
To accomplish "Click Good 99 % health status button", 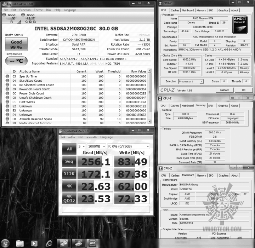I will [x=16, y=45].
